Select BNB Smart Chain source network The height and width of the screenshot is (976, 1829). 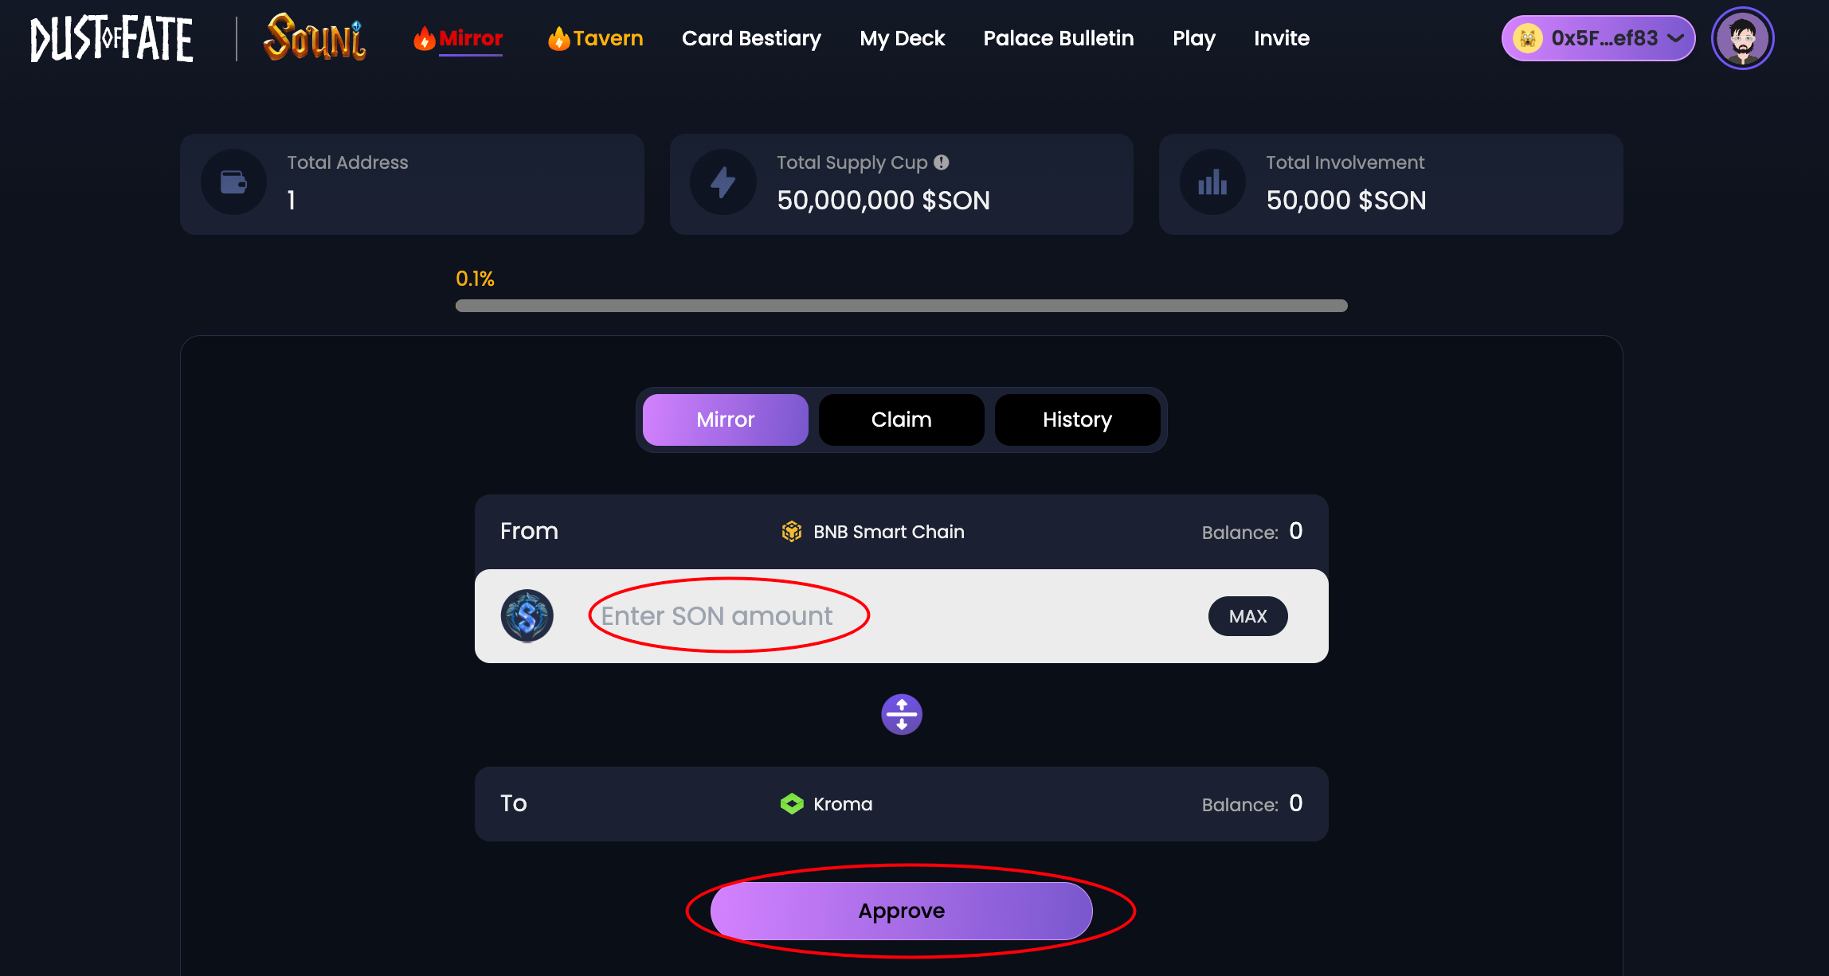(x=873, y=532)
